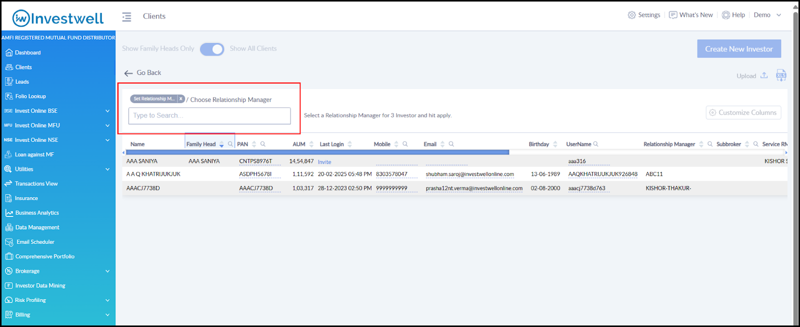
Task: Search the Relationship Manager column
Action: (710, 144)
